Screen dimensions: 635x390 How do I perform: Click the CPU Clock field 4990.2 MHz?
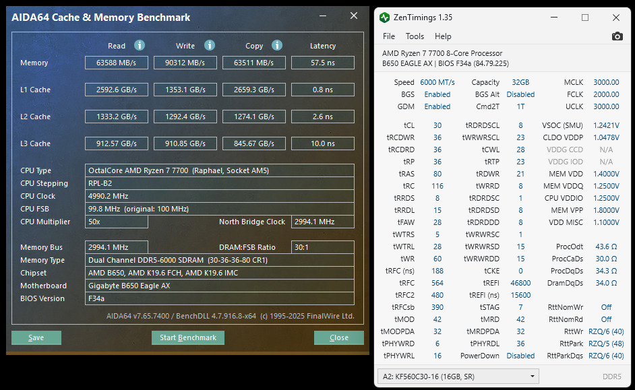coord(220,196)
